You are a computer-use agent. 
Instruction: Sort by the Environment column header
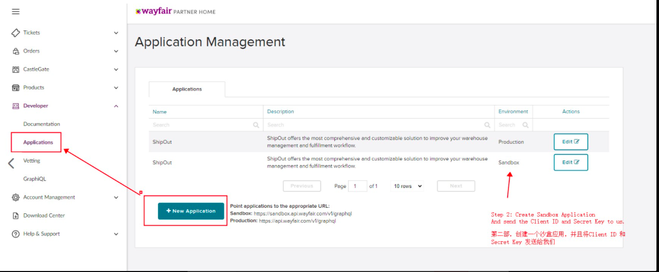click(x=513, y=112)
